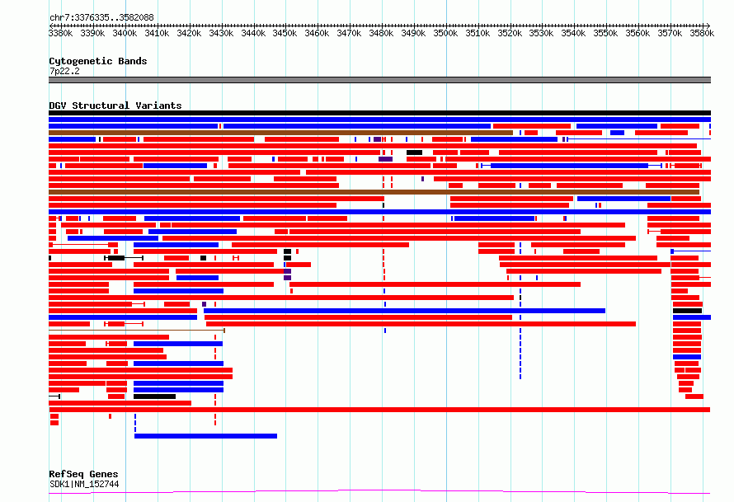This screenshot has height=502, width=734.
Task: Click the chr7:3376335..3582088 coordinate label
Action: 101,17
